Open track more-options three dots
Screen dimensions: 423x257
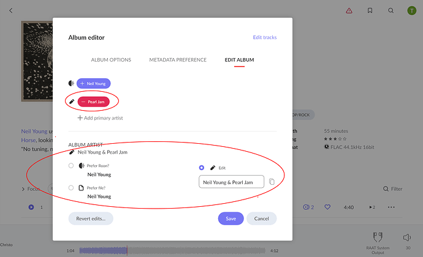pyautogui.click(x=391, y=207)
